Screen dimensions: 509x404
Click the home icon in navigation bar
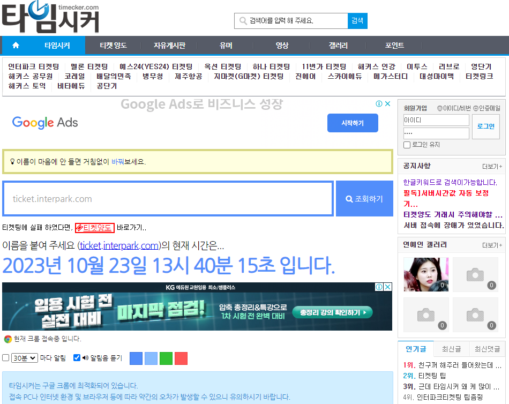tap(16, 45)
